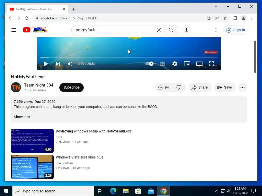This screenshot has height=196, width=262.
Task: Open Windows Start menu
Action: (x=6, y=191)
